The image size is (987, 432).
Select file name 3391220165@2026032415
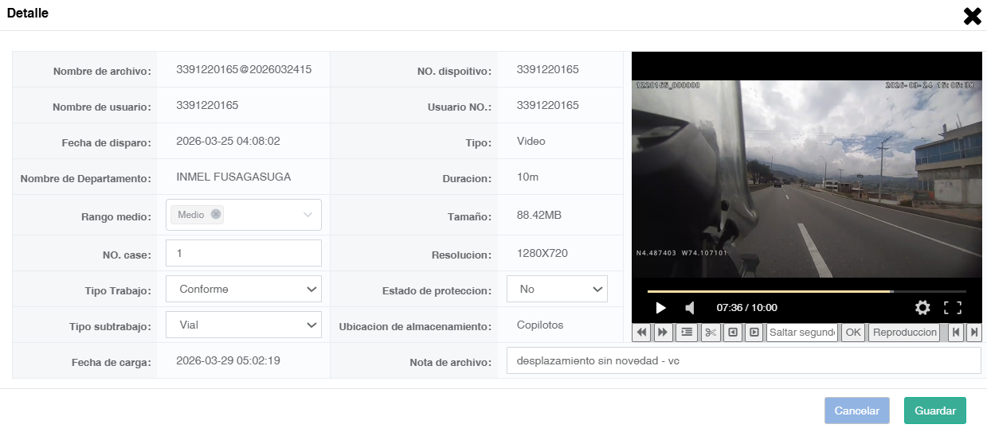coord(244,69)
